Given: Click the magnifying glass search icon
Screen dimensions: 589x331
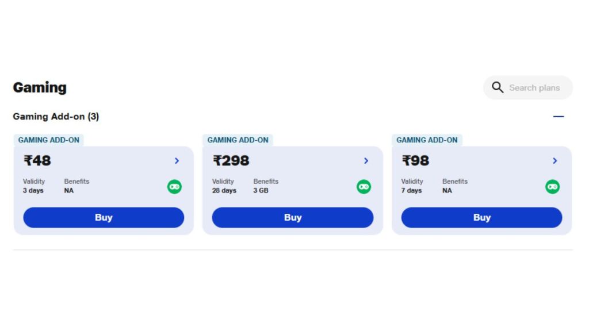Looking at the screenshot, I should coord(498,87).
